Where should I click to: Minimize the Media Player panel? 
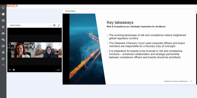point(50,25)
